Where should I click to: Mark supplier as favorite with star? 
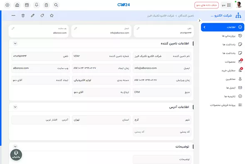(52, 15)
